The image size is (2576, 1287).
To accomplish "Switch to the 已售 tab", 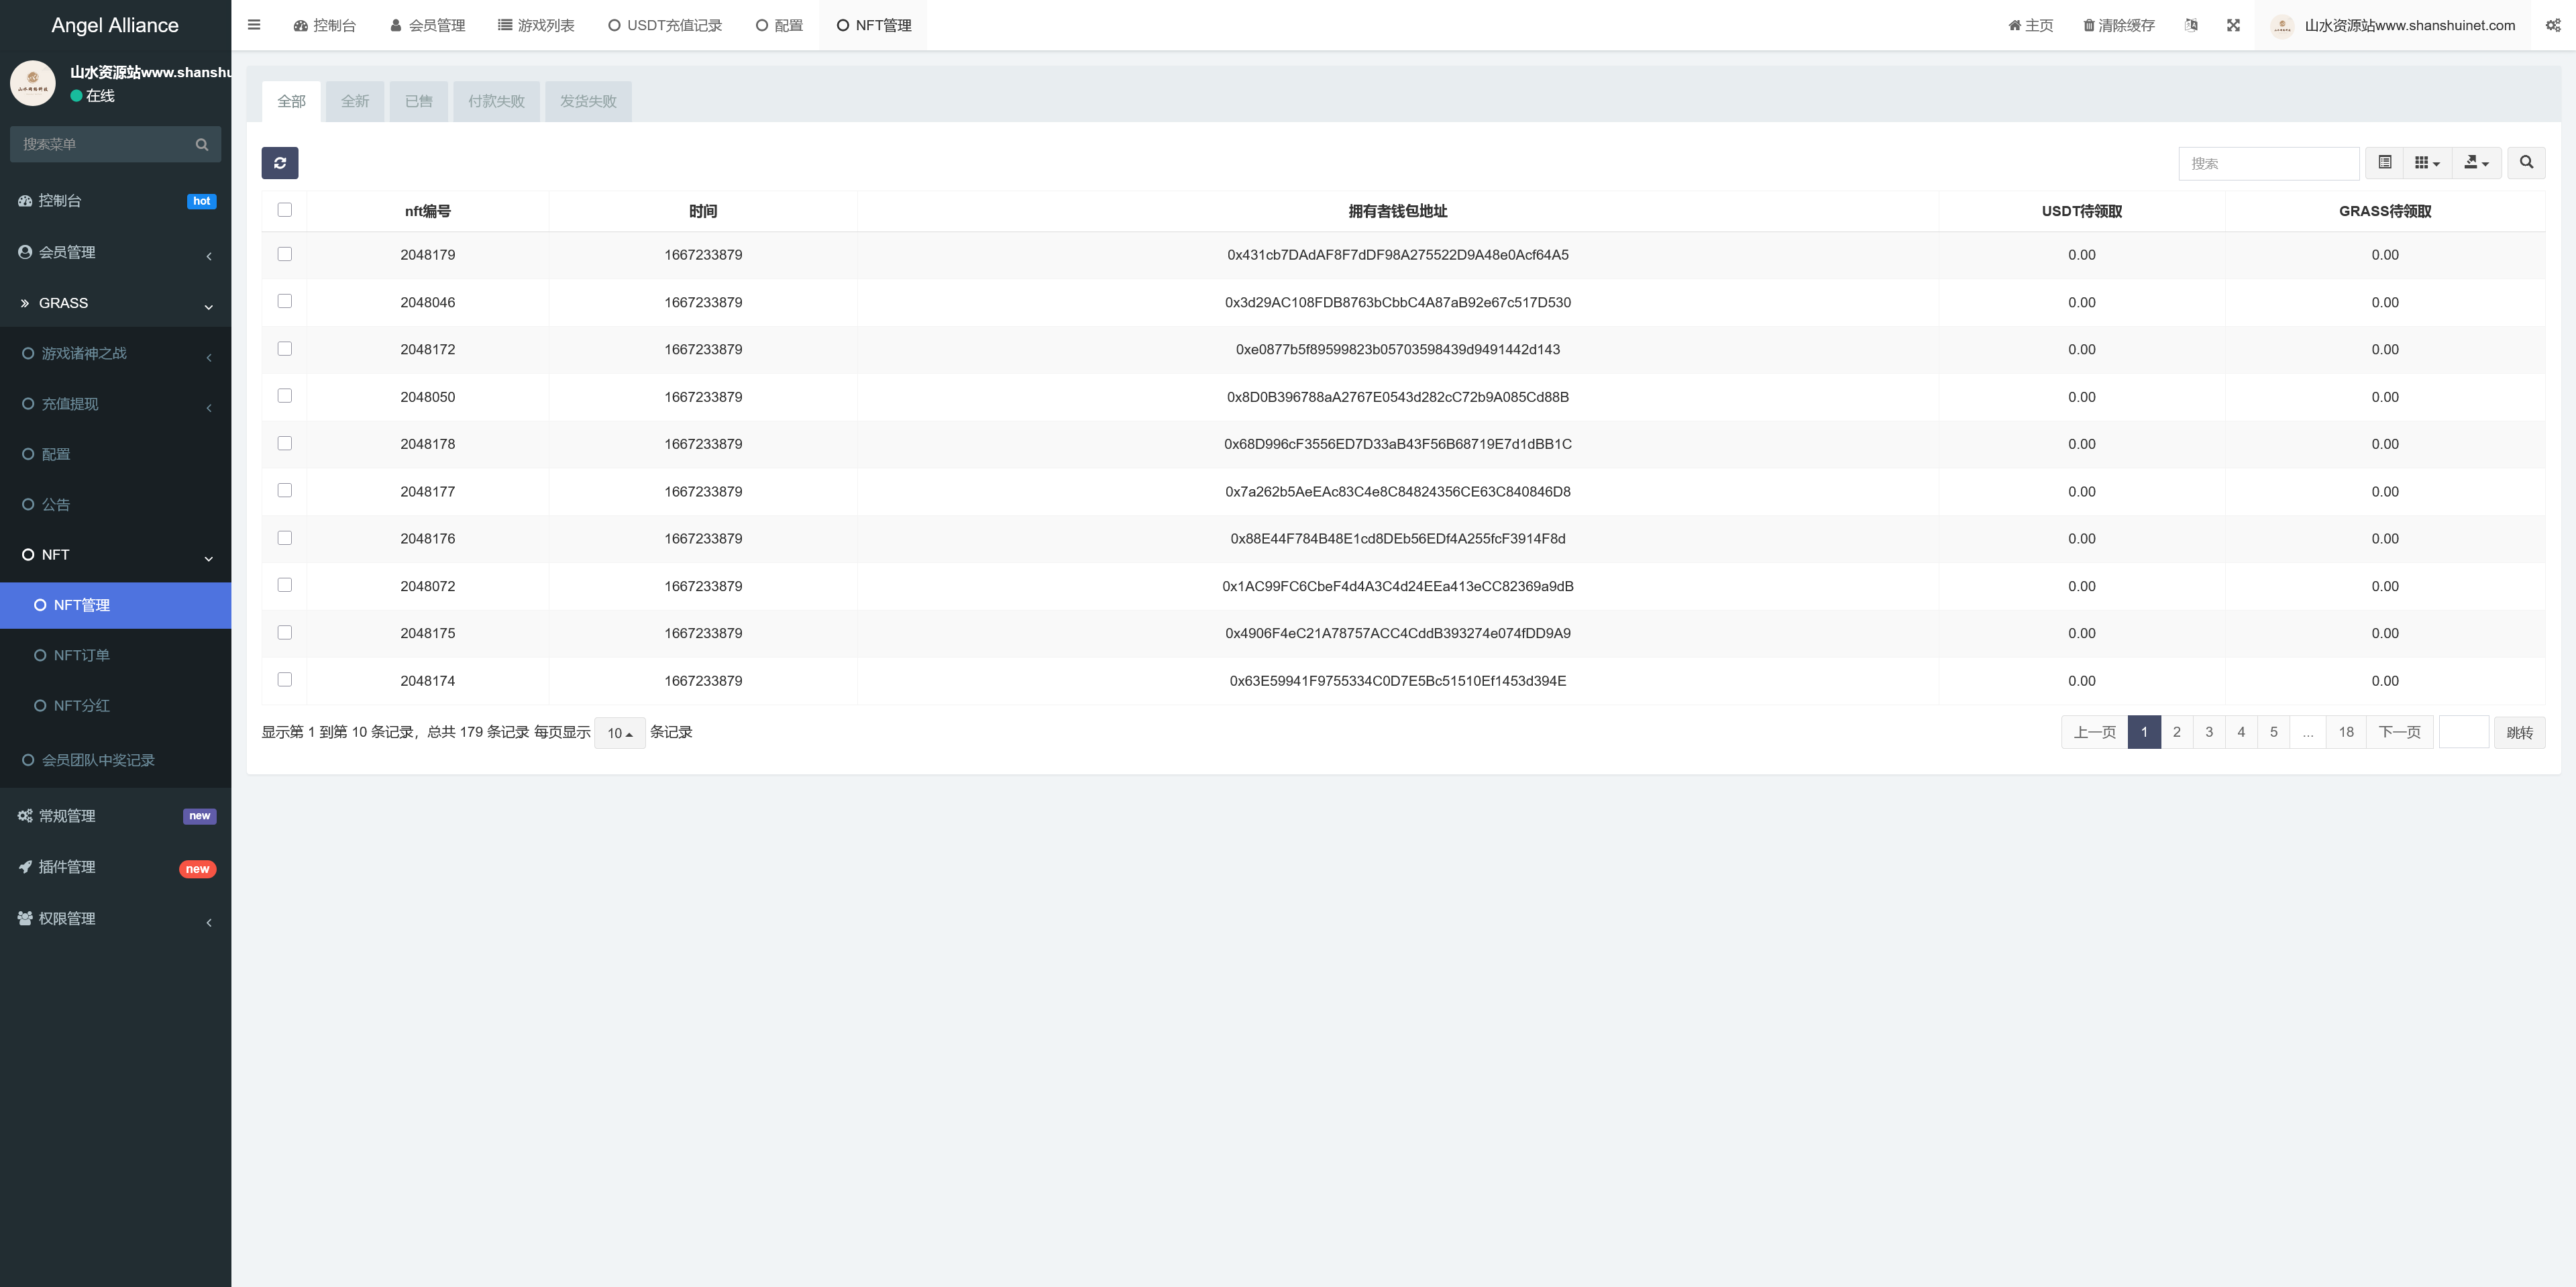I will click(x=418, y=101).
